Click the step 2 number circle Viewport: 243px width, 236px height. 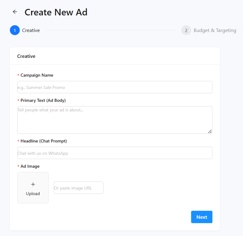tap(186, 30)
